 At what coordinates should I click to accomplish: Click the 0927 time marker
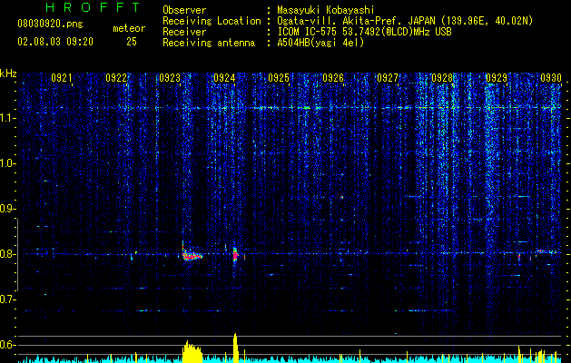point(388,78)
